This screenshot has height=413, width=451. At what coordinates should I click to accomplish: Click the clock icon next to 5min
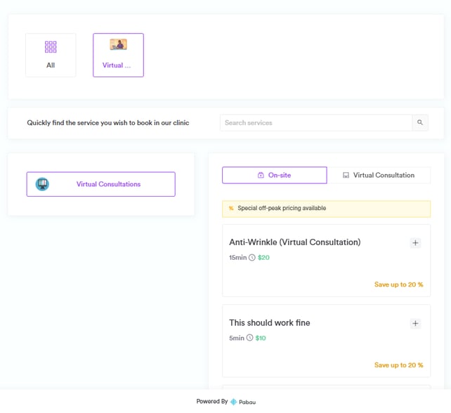(249, 338)
